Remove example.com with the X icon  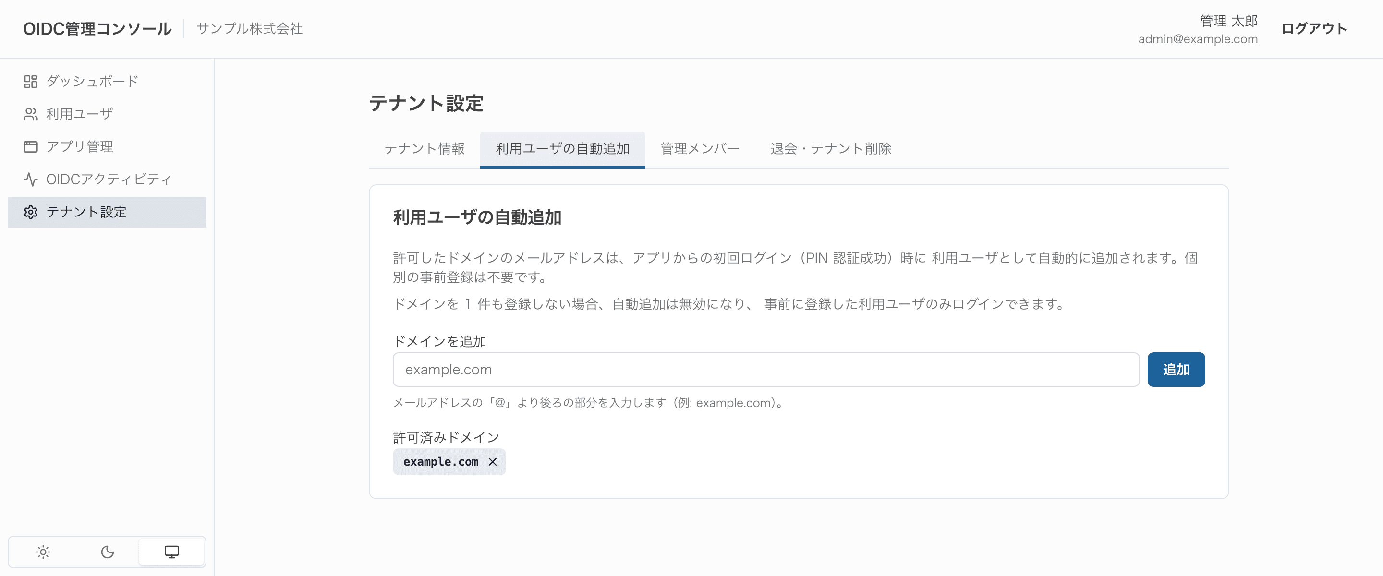coord(492,462)
